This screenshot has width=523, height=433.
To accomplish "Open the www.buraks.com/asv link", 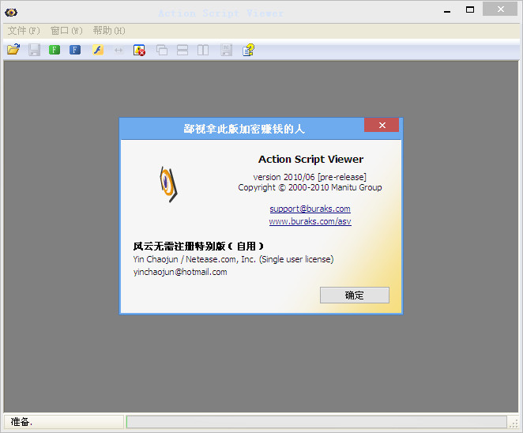I will (x=310, y=221).
